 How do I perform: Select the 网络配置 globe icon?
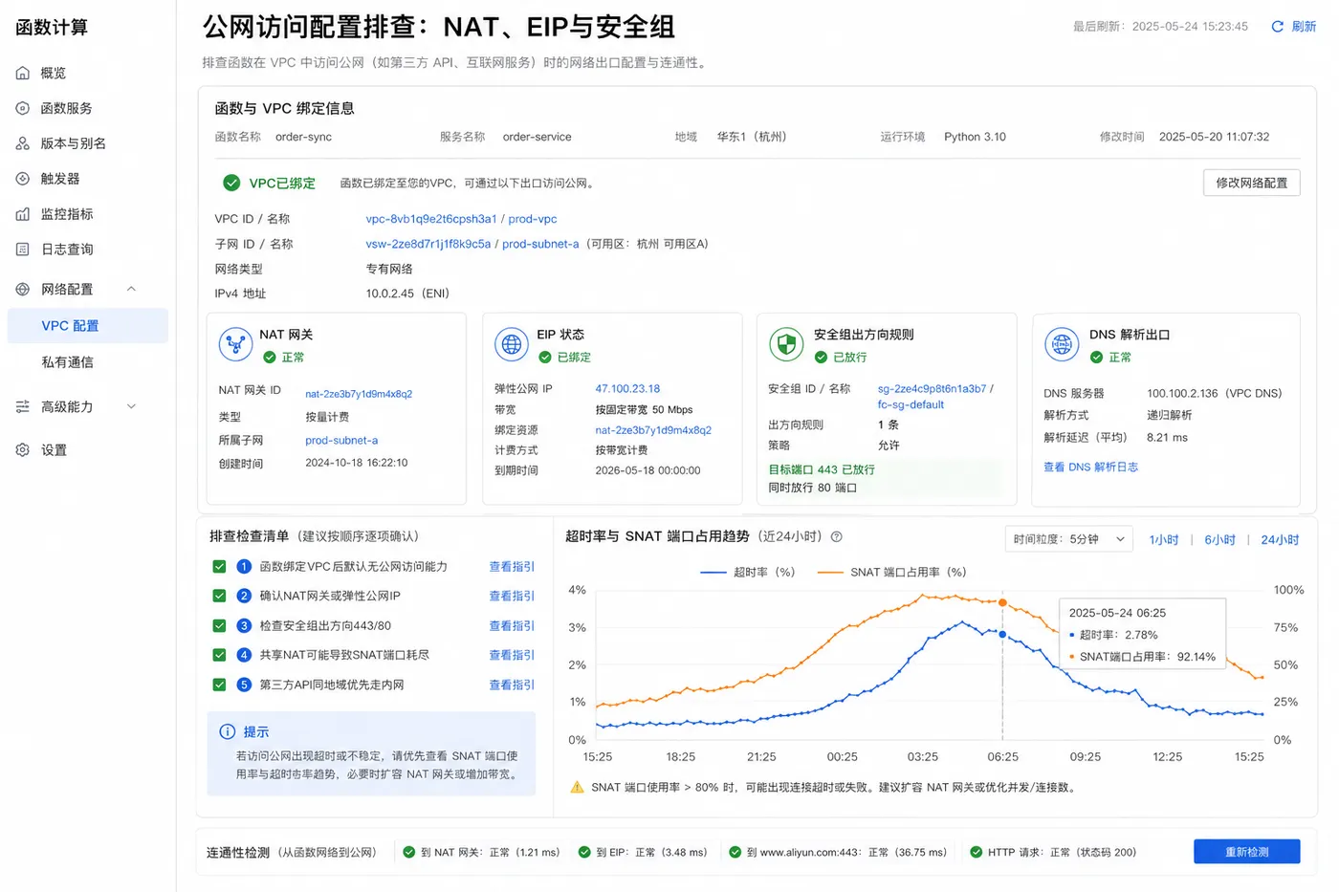[x=23, y=289]
